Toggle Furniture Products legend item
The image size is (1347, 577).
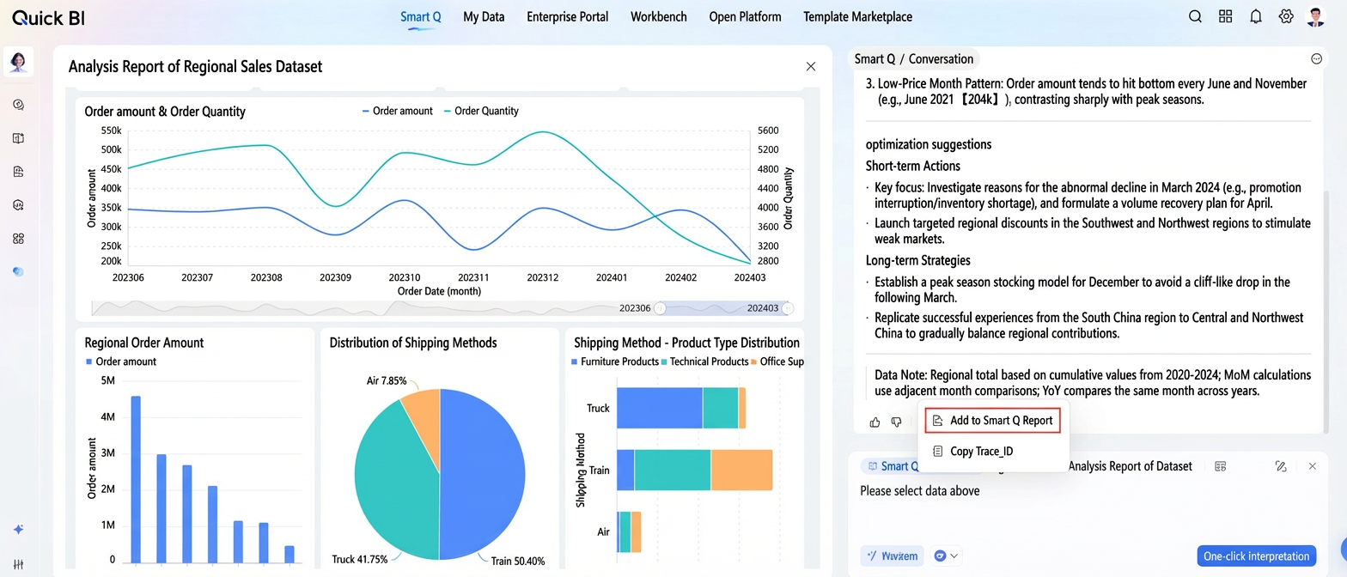[x=615, y=361]
